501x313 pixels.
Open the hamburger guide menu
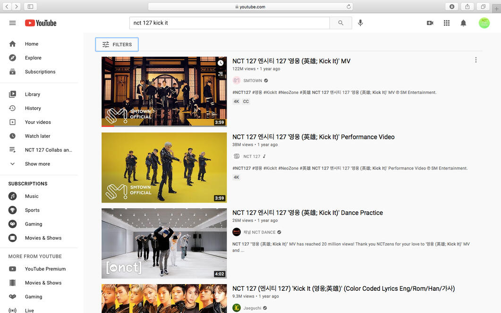pos(12,23)
